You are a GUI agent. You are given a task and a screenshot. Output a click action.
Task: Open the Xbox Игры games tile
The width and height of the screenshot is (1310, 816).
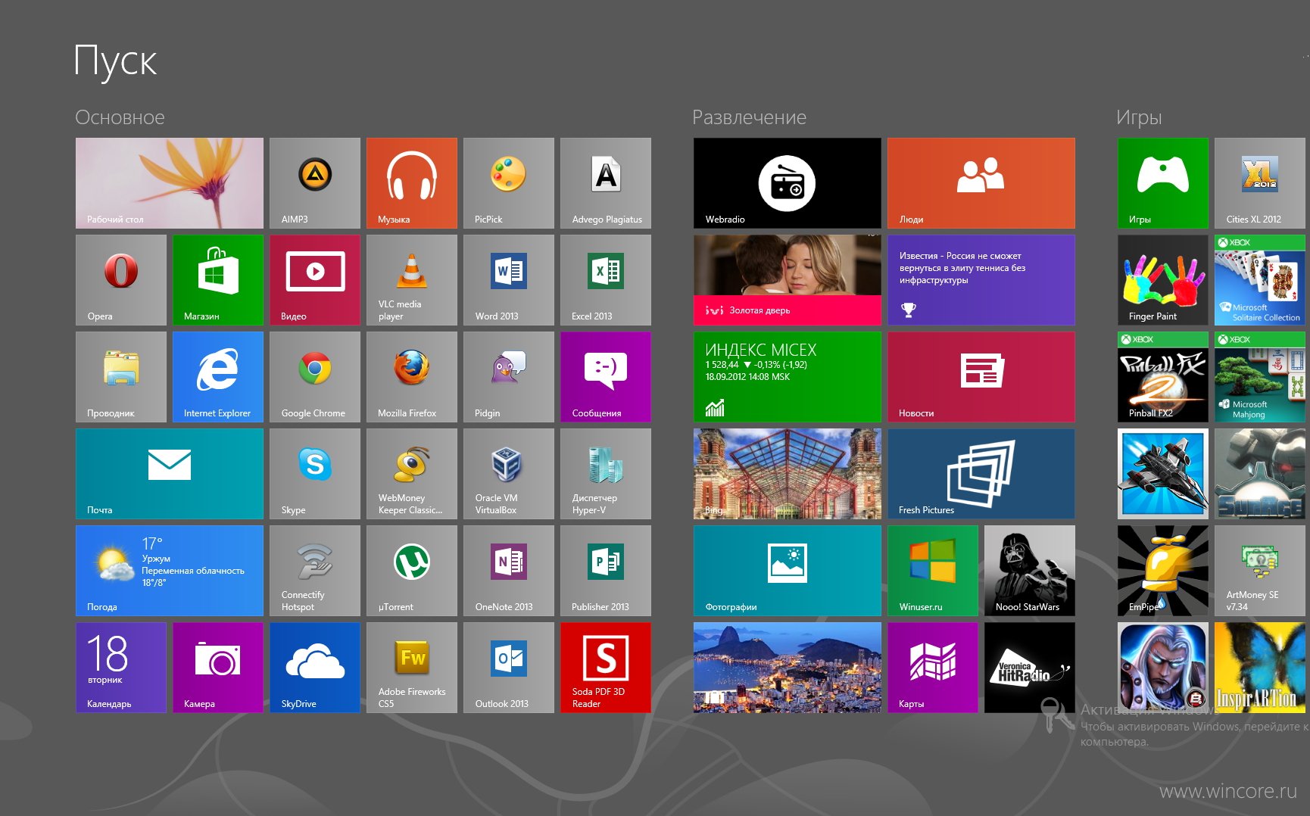click(1163, 183)
